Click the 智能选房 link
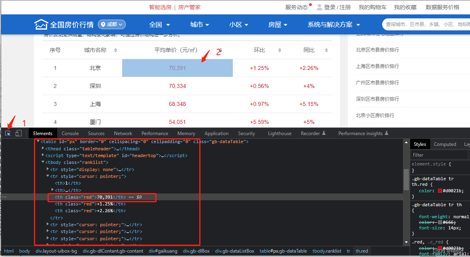This screenshot has width=470, height=257. tap(160, 7)
